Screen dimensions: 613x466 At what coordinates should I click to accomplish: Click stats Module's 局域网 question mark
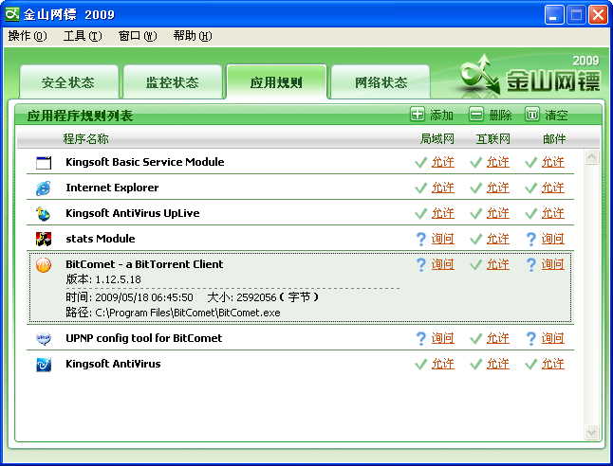[x=421, y=239]
